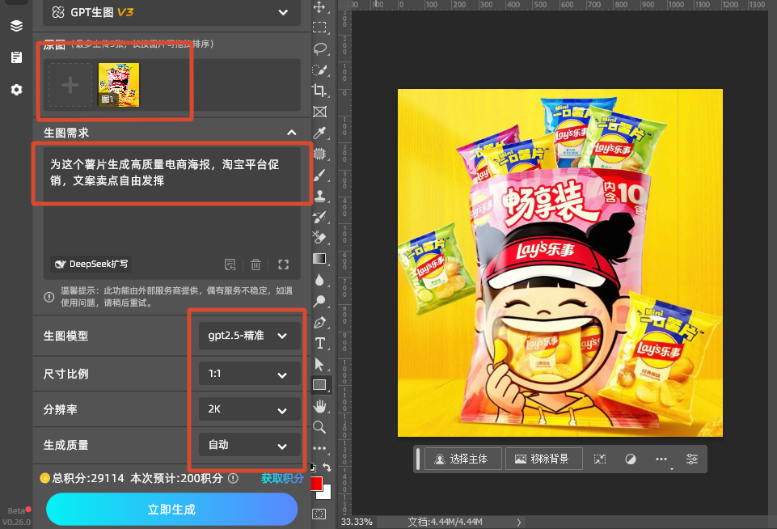Click the white background color swatch

tap(326, 493)
